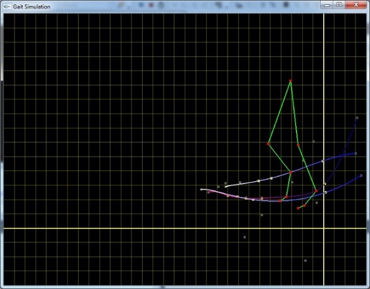Click the left end of the upper white curve
This screenshot has width=370, height=289.
[226, 185]
